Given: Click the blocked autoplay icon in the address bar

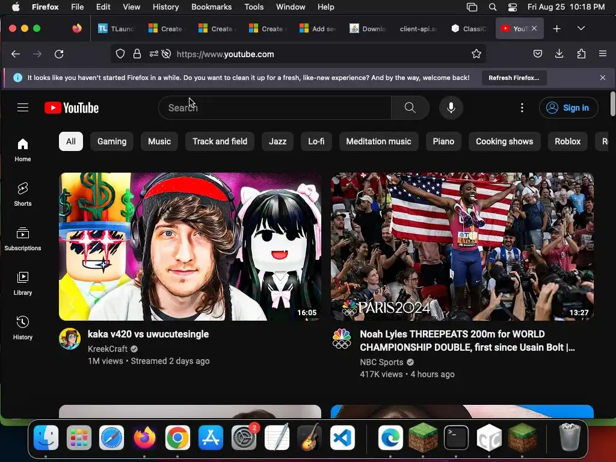Looking at the screenshot, I should click(x=166, y=54).
